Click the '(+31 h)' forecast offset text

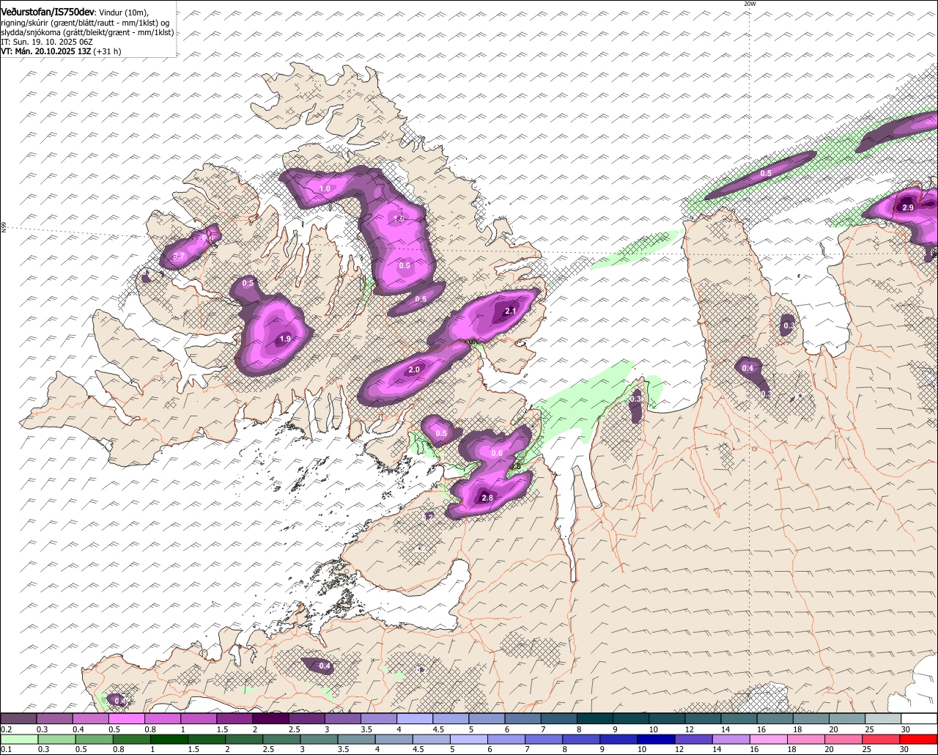(x=107, y=51)
